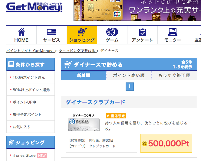Go to HOME via the house icon
Screen dimensions: 201x161
[21, 32]
